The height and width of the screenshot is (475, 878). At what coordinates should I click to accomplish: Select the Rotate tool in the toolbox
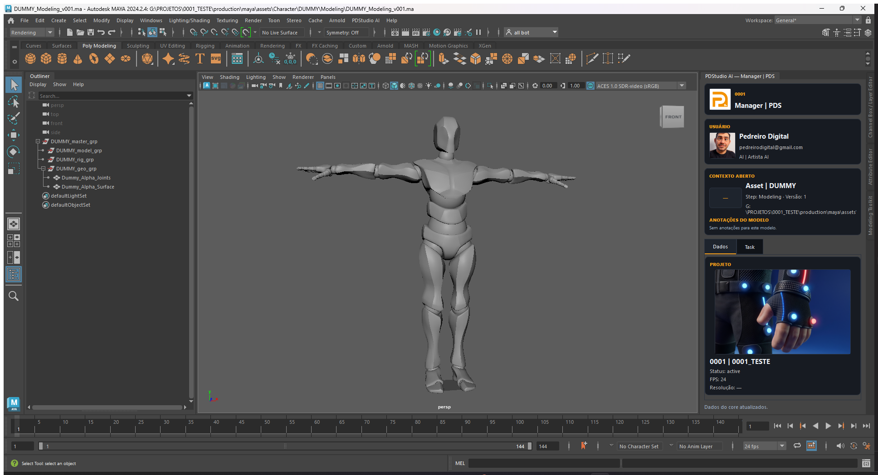[14, 152]
